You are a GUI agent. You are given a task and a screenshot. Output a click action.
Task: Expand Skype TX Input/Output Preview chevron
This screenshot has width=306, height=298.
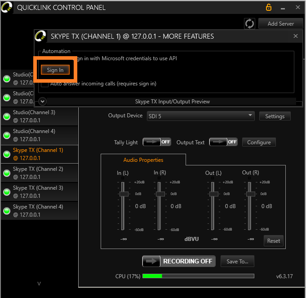coord(43,102)
